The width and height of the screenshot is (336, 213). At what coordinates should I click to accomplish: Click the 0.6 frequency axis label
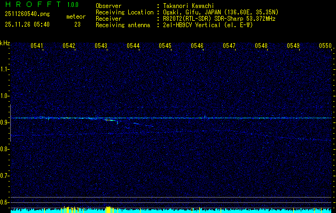pos(5,202)
